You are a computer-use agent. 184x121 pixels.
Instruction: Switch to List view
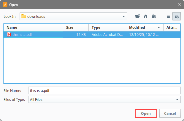click(x=168, y=16)
